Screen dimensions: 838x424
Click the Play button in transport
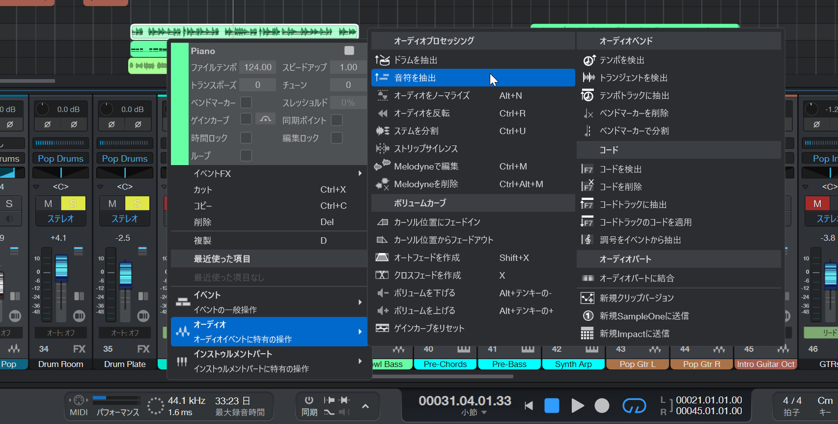578,406
